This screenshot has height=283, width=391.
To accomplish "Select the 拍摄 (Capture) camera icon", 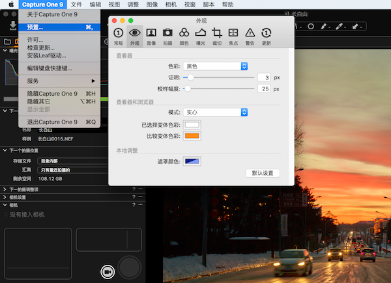I will click(167, 35).
